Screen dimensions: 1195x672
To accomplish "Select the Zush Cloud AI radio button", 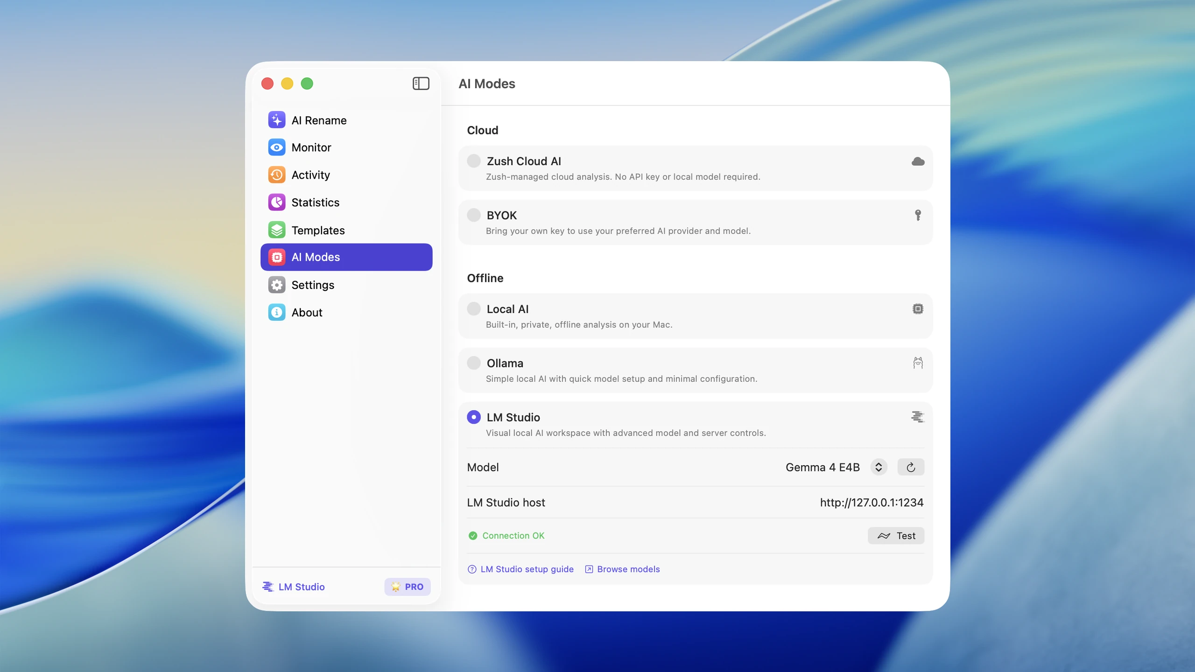I will [474, 161].
